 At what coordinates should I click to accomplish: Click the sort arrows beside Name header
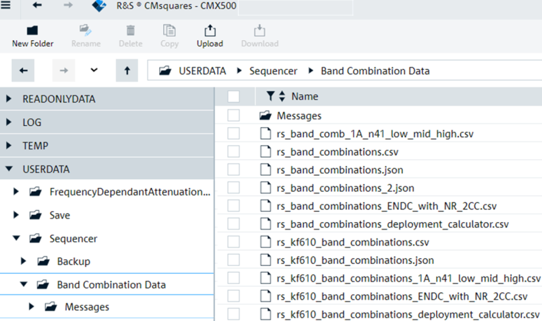[282, 96]
